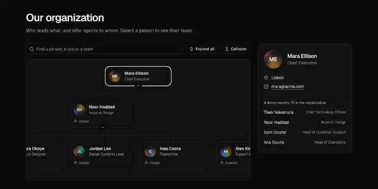Image resolution: width=378 pixels, height=189 pixels.
Task: Click the Head of Operations text
Action: click(330, 142)
